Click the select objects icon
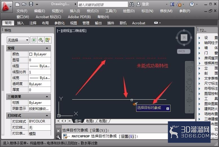This screenshot has width=219, height=147. (x=41, y=40)
